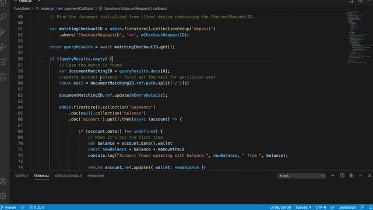Open the Extensions view
The image size is (373, 210).
[x=3, y=62]
